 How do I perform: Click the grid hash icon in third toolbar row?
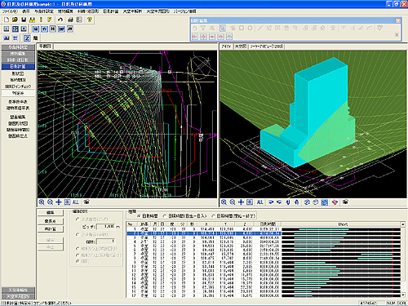click(16, 38)
